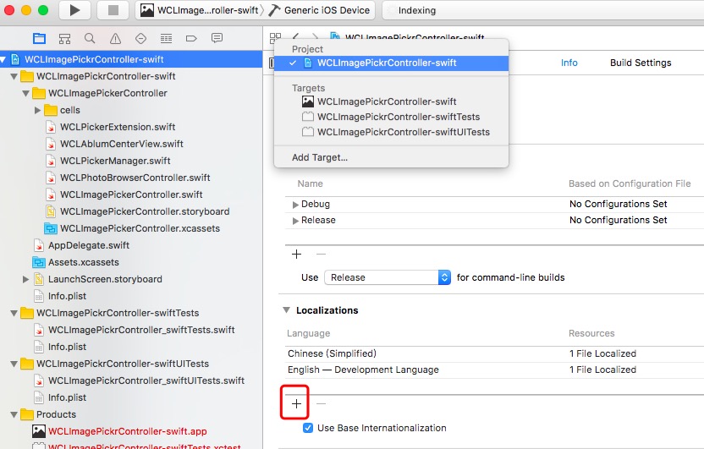Select WCLImagePickrController-swift.app product
Image resolution: width=704 pixels, height=449 pixels.
(128, 431)
